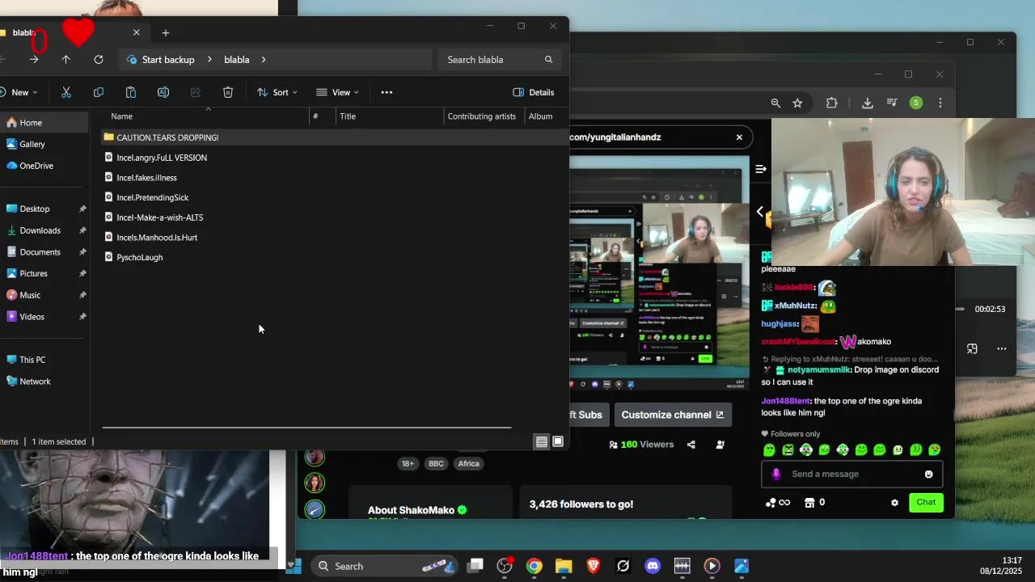The height and width of the screenshot is (582, 1035).
Task: Click Explorer horizontal scrollbar
Action: pyautogui.click(x=306, y=427)
